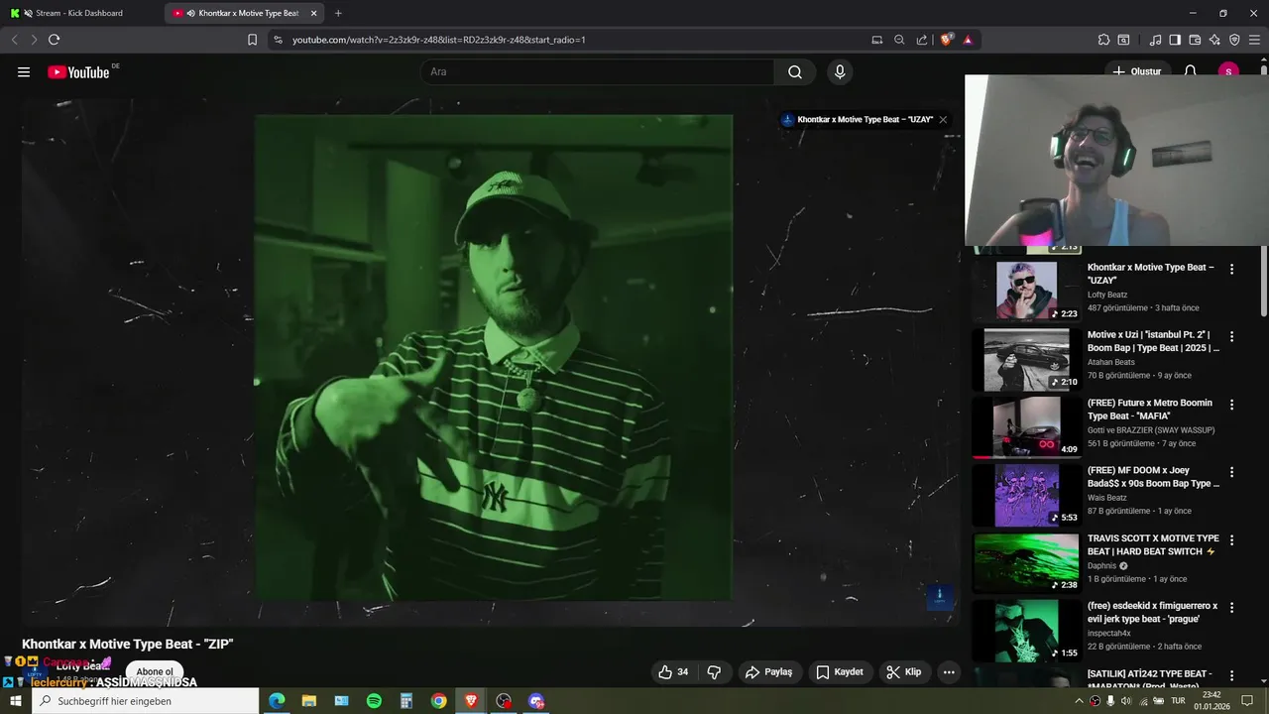
Task: Launch Spotify from taskbar
Action: coord(374,701)
